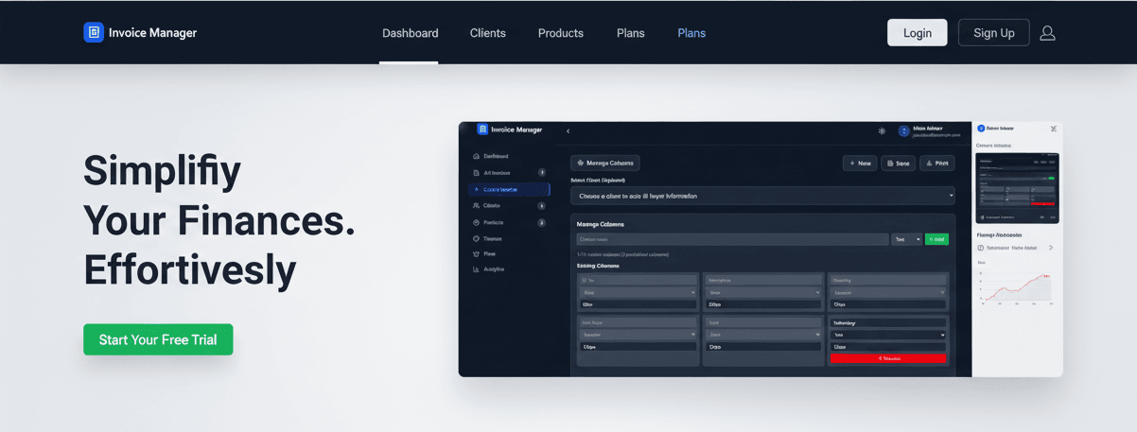
Task: Click the sun theme icon in app preview
Action: click(x=882, y=131)
